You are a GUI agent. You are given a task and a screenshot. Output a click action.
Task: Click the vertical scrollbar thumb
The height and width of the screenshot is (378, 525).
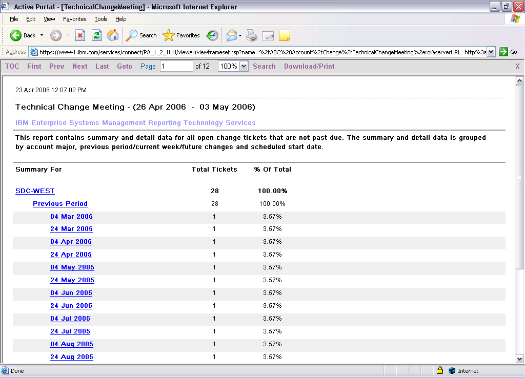(x=519, y=177)
